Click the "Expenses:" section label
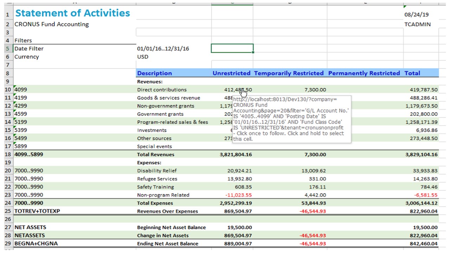This screenshot has width=450, height=253. tap(149, 163)
